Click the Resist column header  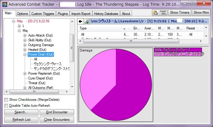(x=191, y=28)
